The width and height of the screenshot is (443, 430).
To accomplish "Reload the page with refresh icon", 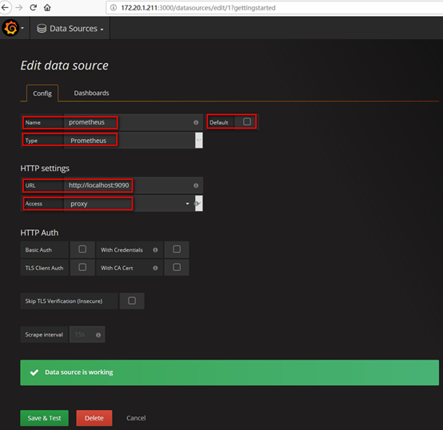I will 34,8.
